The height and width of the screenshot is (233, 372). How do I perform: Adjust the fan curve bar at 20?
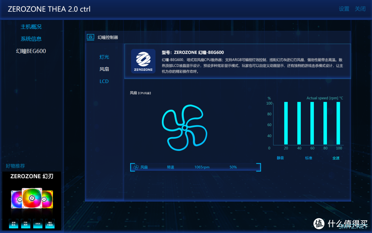tap(286, 123)
